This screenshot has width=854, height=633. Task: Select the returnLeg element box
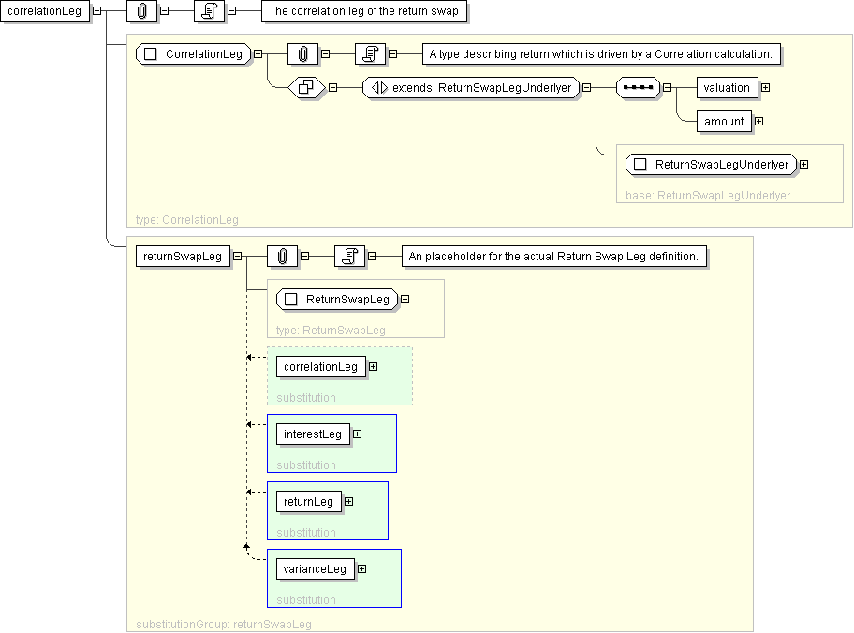[x=308, y=502]
